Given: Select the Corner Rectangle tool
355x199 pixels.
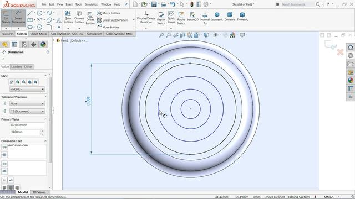Looking at the screenshot, I should pos(30,20).
